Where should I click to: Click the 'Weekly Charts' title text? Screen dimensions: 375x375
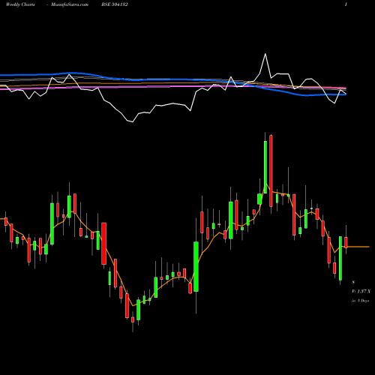[x=20, y=4]
